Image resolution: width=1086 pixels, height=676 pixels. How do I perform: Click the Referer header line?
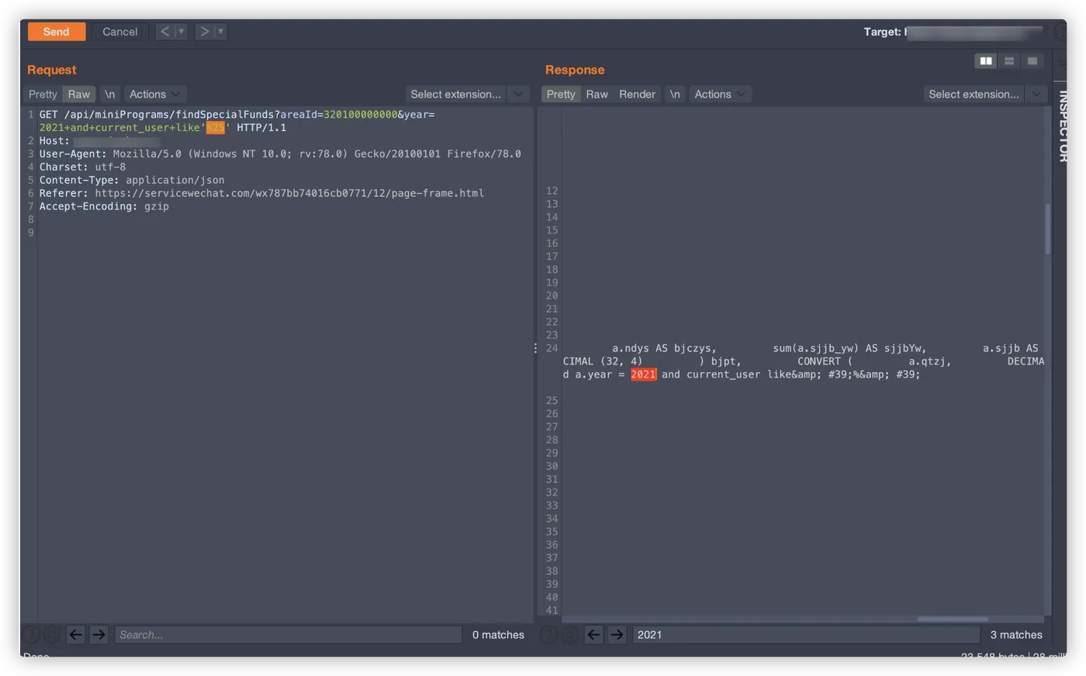pyautogui.click(x=261, y=193)
